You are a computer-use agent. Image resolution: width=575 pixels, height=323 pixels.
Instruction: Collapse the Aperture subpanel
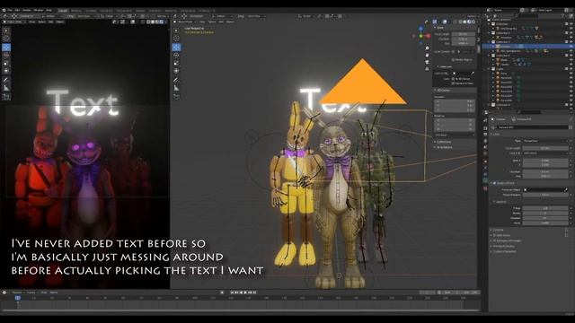[500, 202]
